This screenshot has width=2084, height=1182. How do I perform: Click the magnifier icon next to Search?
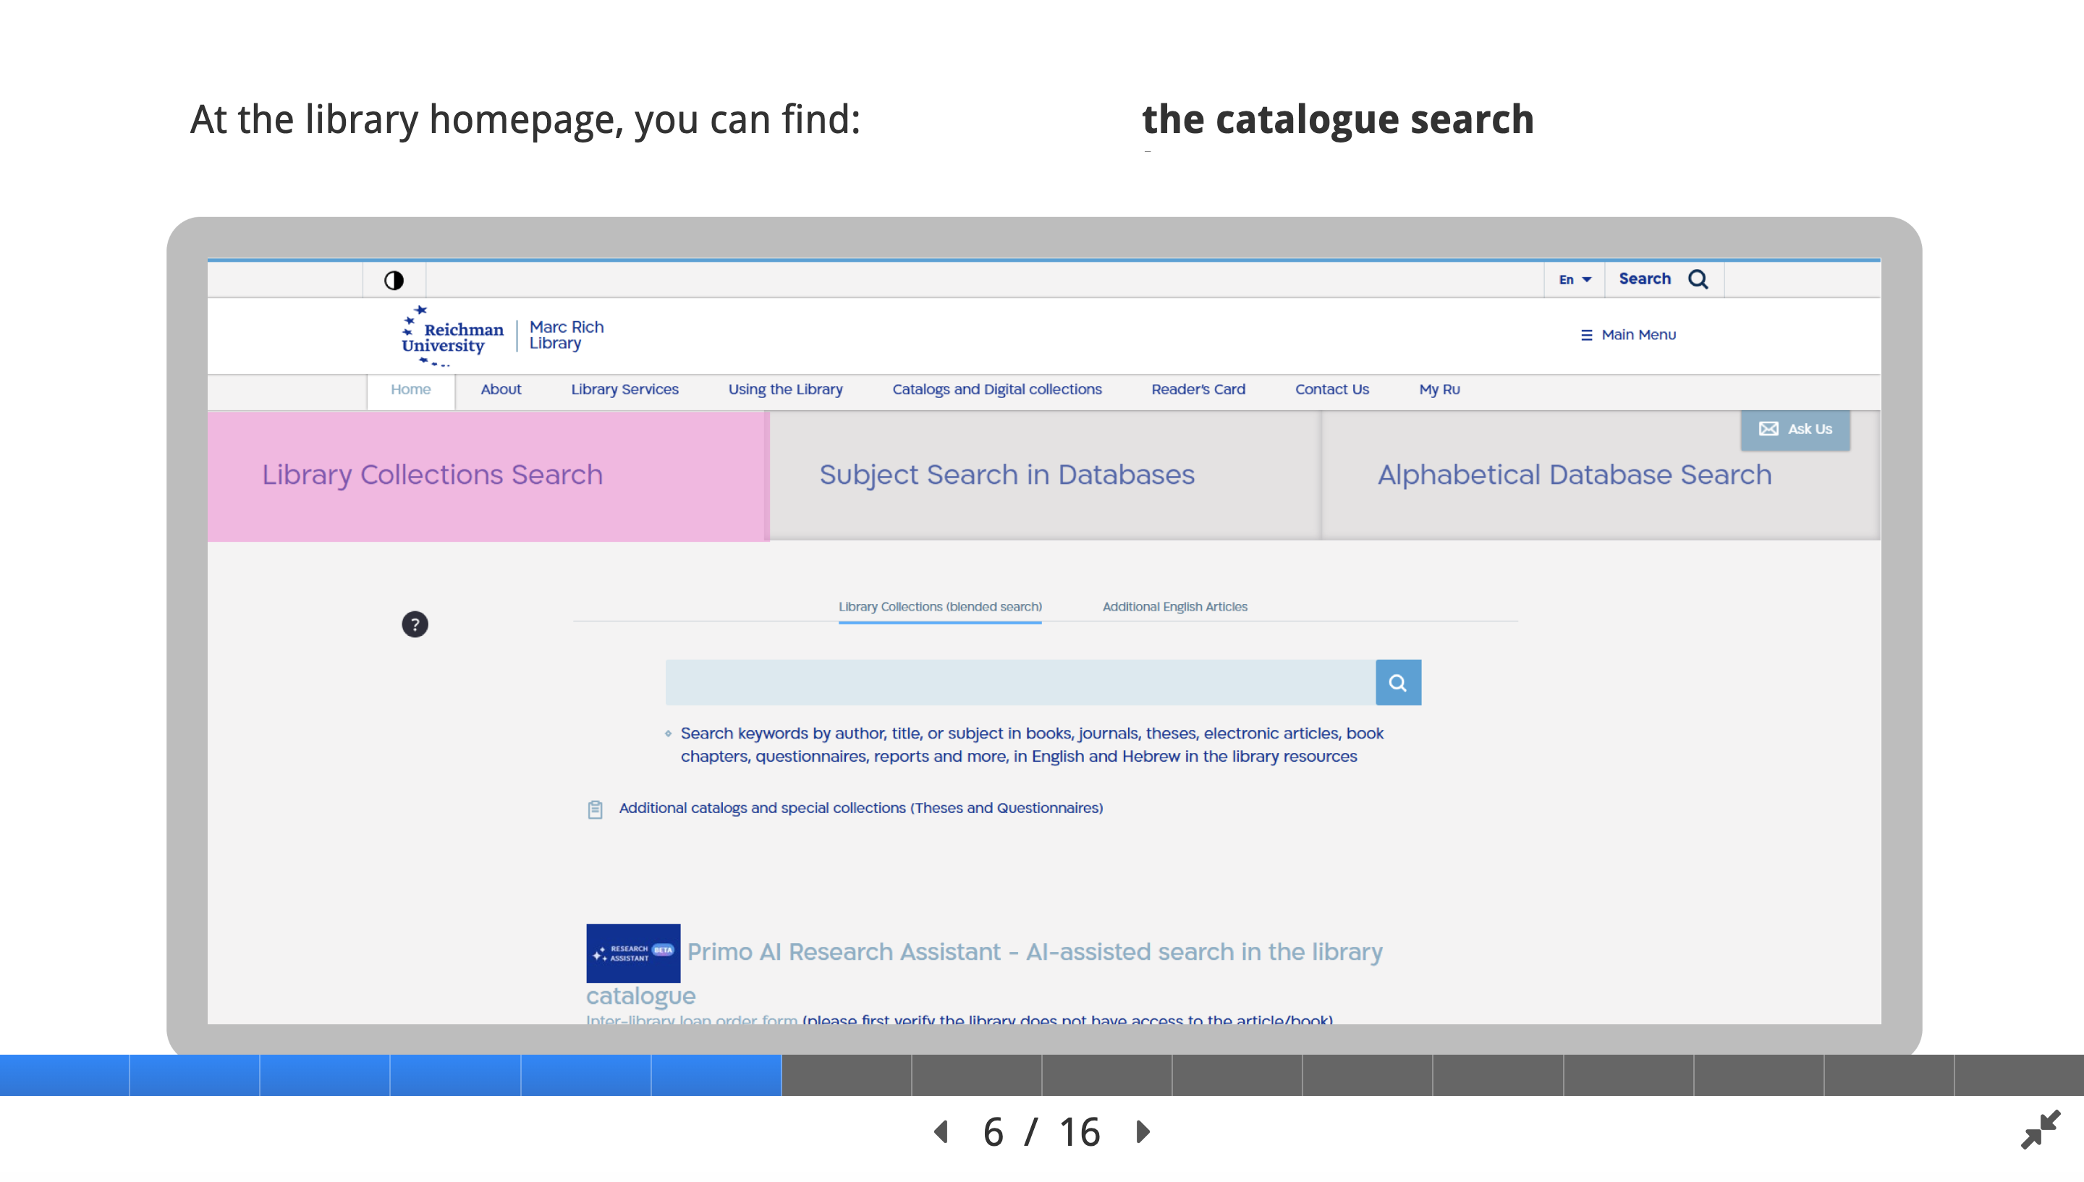click(x=1698, y=279)
